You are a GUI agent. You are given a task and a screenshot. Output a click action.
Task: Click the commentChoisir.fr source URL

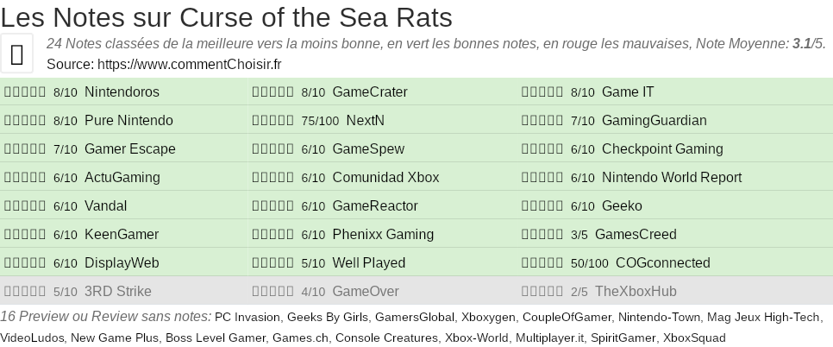190,64
